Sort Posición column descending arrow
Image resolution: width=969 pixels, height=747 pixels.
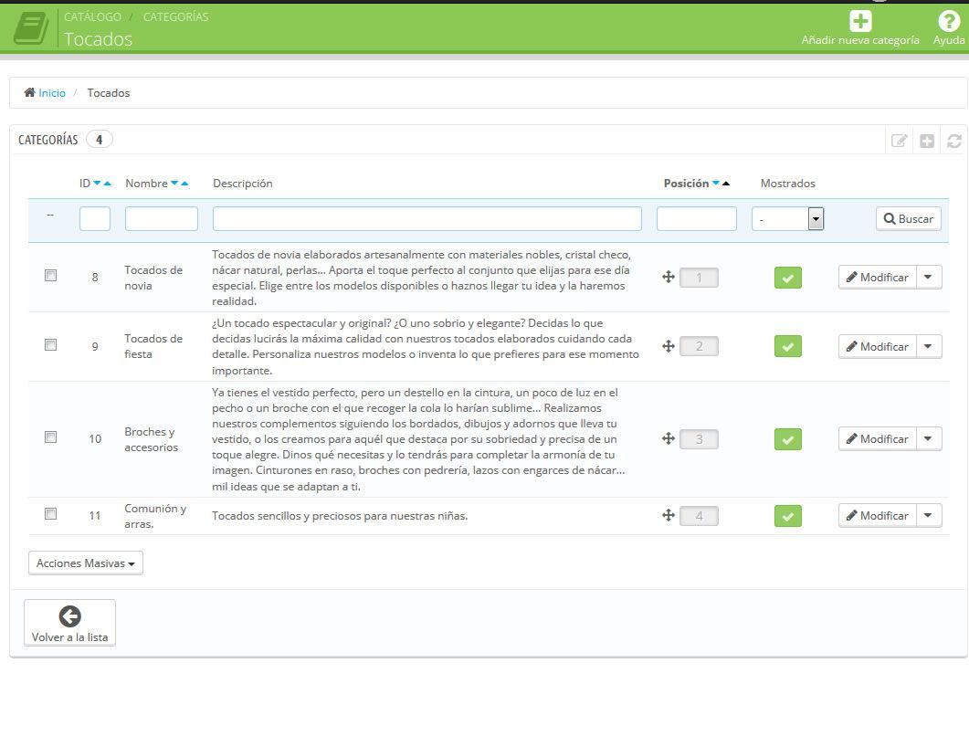(716, 183)
